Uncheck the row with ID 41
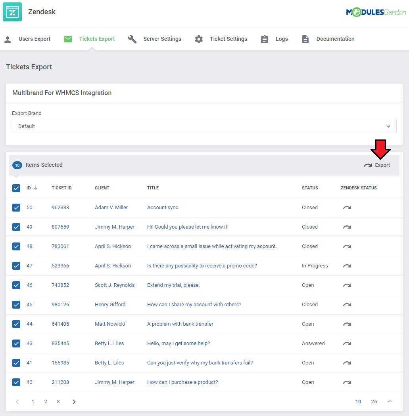The height and width of the screenshot is (416, 409). (16, 363)
